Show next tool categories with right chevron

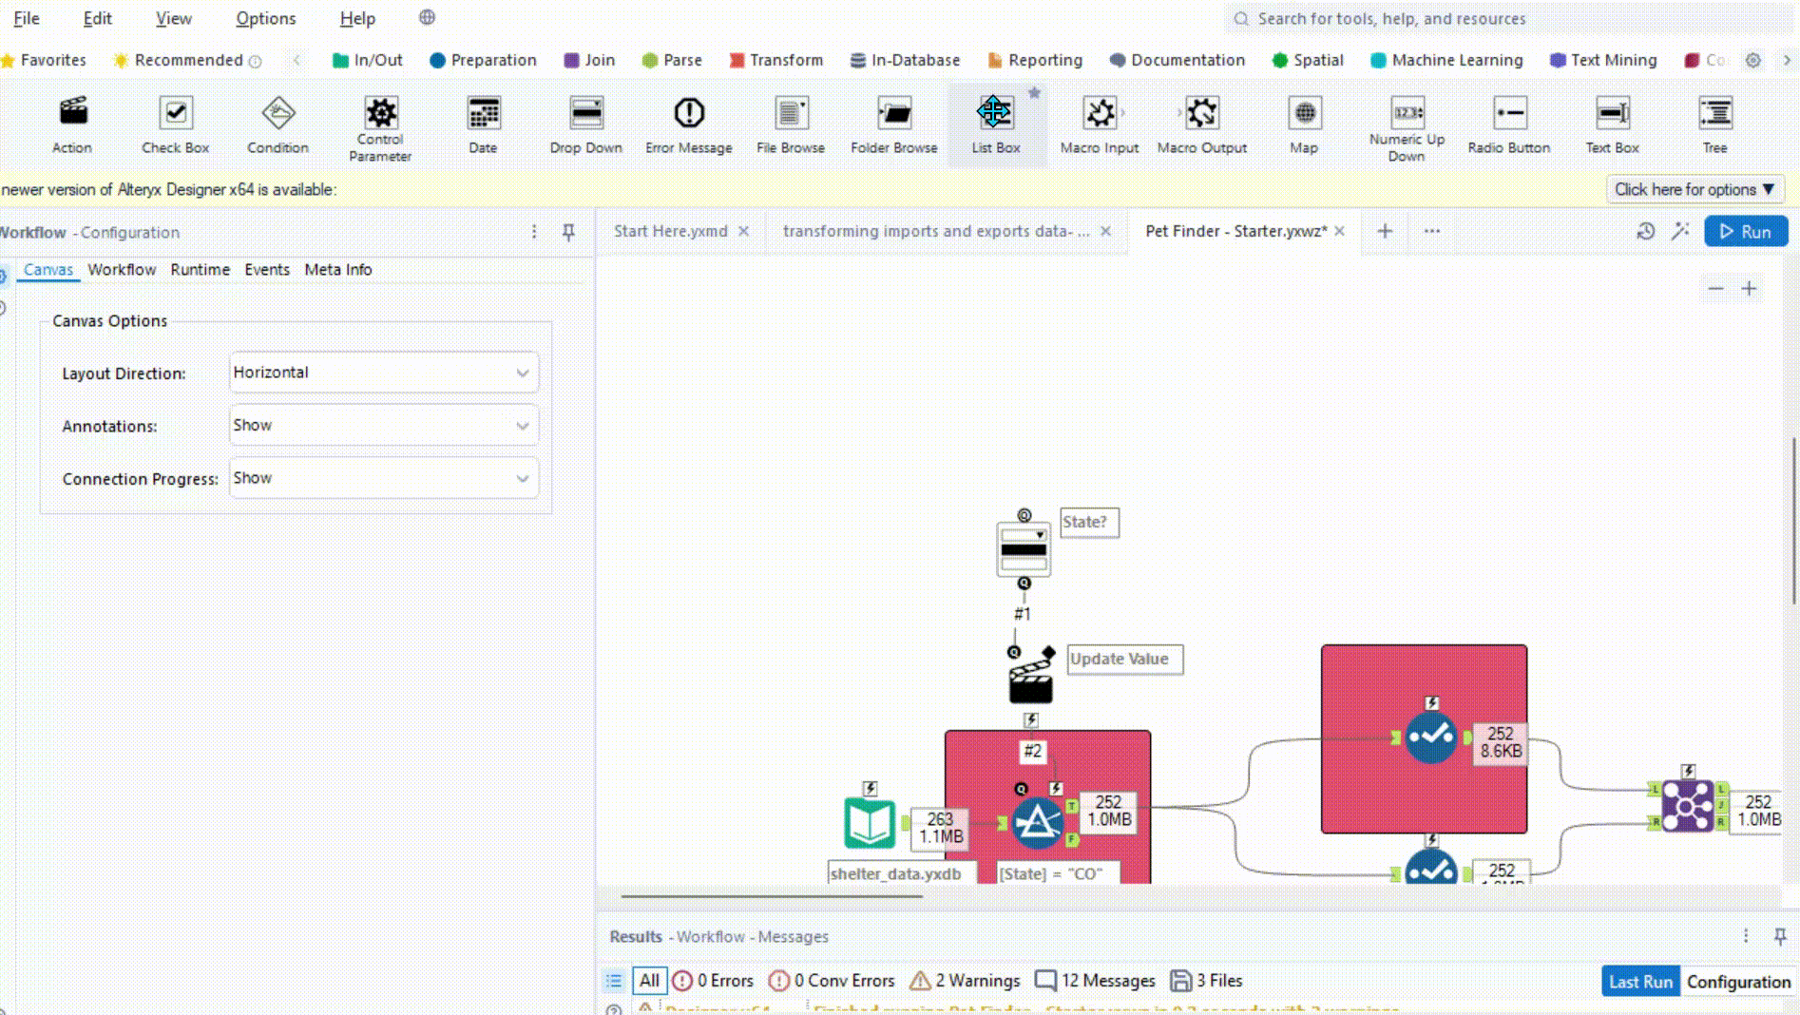tap(1787, 60)
